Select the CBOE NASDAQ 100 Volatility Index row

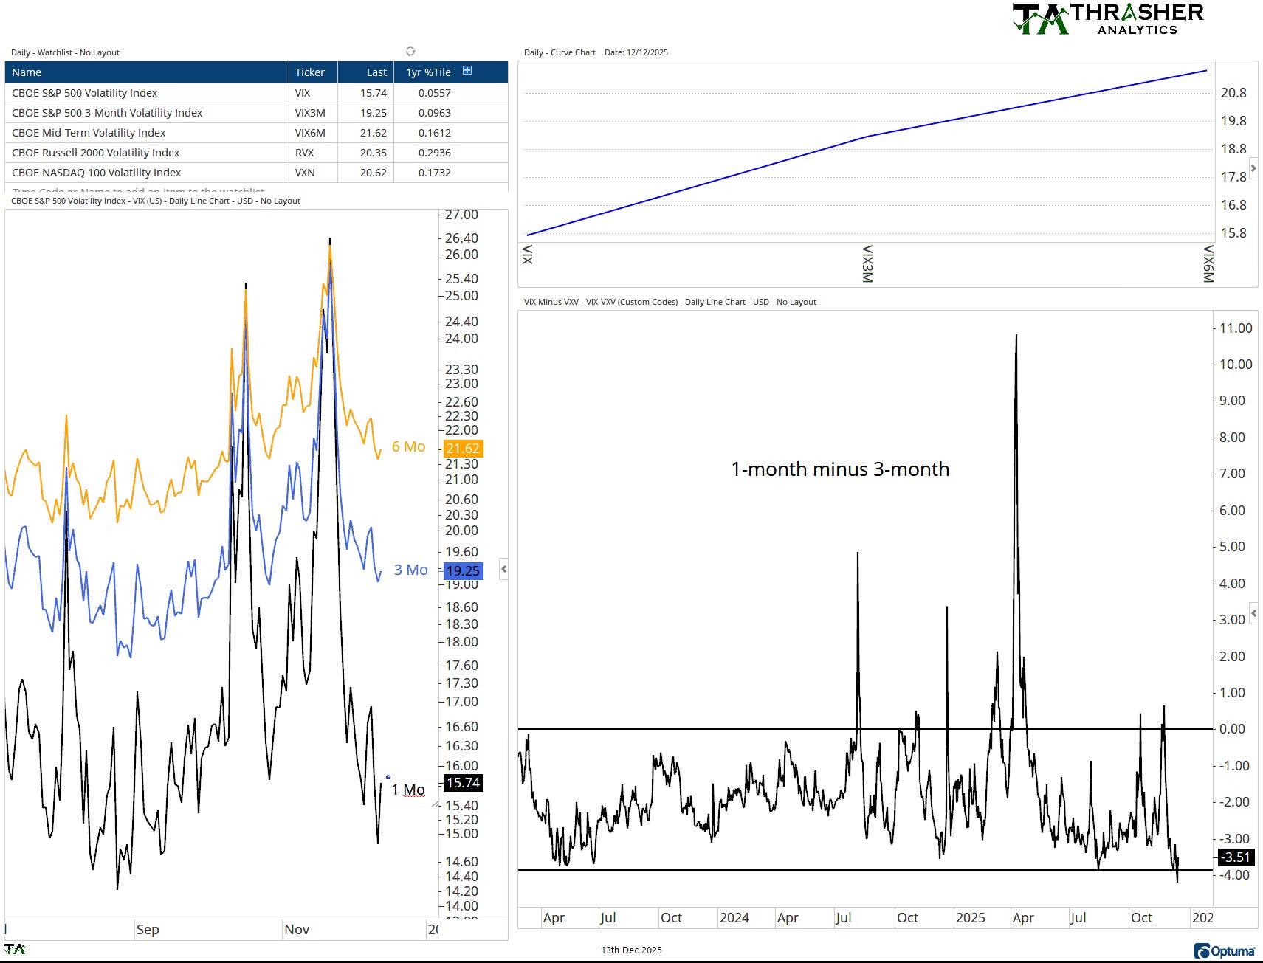256,173
